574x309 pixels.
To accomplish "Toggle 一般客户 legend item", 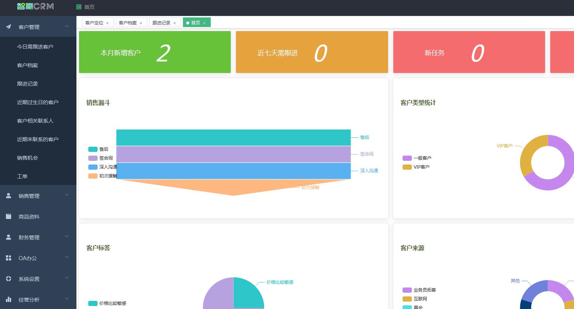I will [417, 158].
